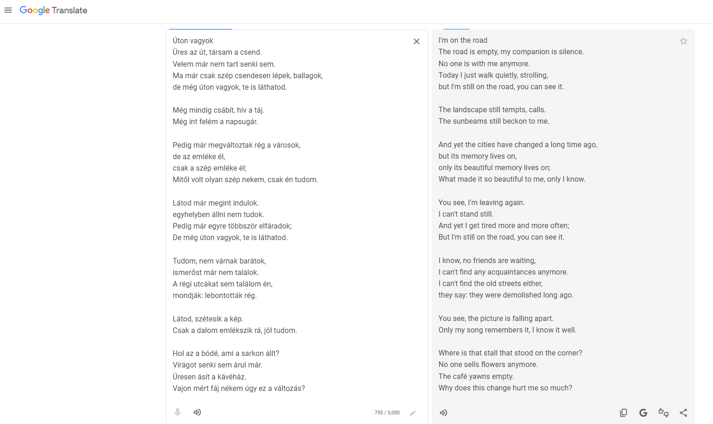Click the source line "Vajon mért fáj nékem úgy ez a változás?"

tap(238, 388)
